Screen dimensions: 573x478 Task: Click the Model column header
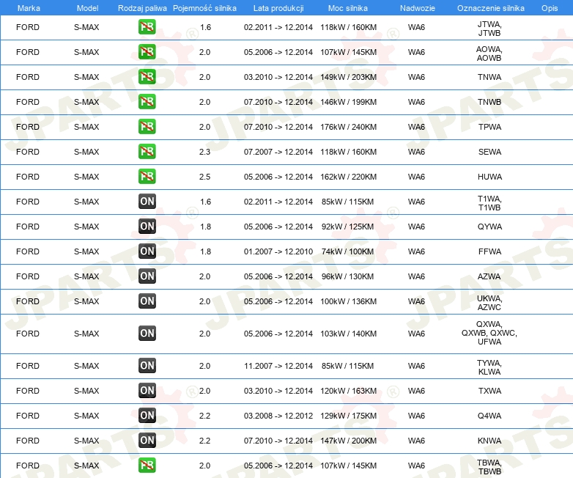[x=87, y=8]
